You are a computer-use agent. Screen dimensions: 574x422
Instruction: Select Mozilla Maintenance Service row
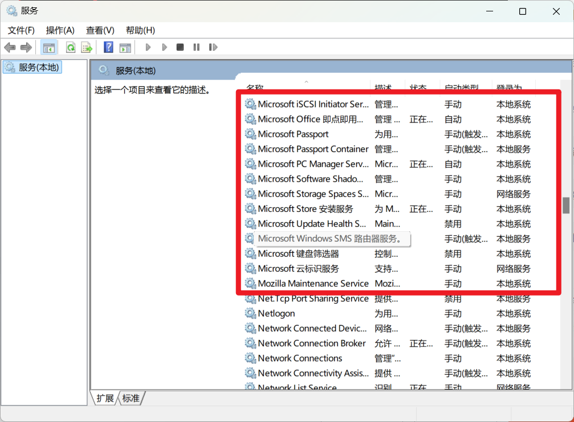[x=401, y=284]
